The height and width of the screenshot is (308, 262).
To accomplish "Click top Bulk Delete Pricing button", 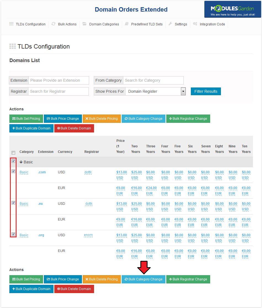I will tap(102, 119).
